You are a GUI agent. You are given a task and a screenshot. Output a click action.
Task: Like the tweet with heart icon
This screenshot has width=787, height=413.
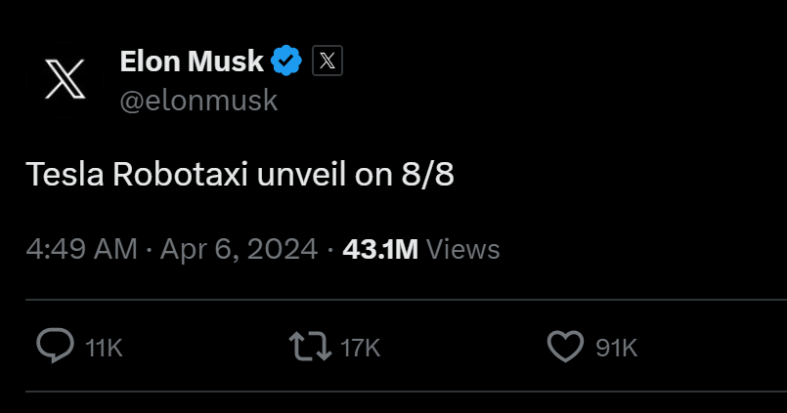coord(567,348)
